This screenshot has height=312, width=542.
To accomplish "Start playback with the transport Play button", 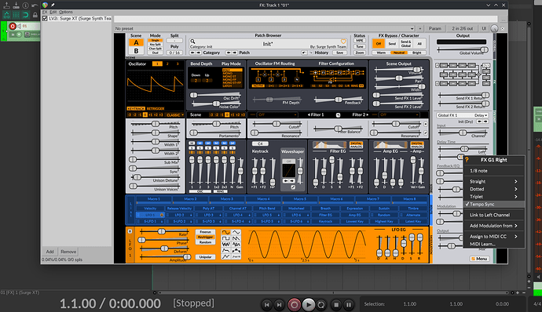I will [x=309, y=305].
